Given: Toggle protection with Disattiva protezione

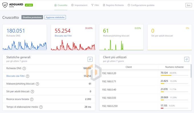Looking at the screenshot, I should 32,17.
